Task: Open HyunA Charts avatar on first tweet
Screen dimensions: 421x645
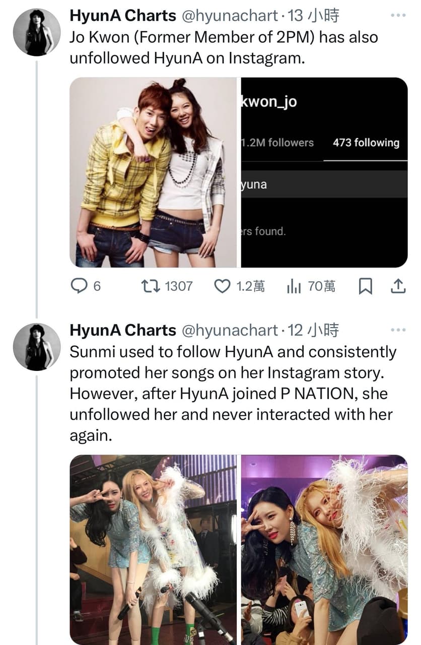Action: [x=37, y=32]
